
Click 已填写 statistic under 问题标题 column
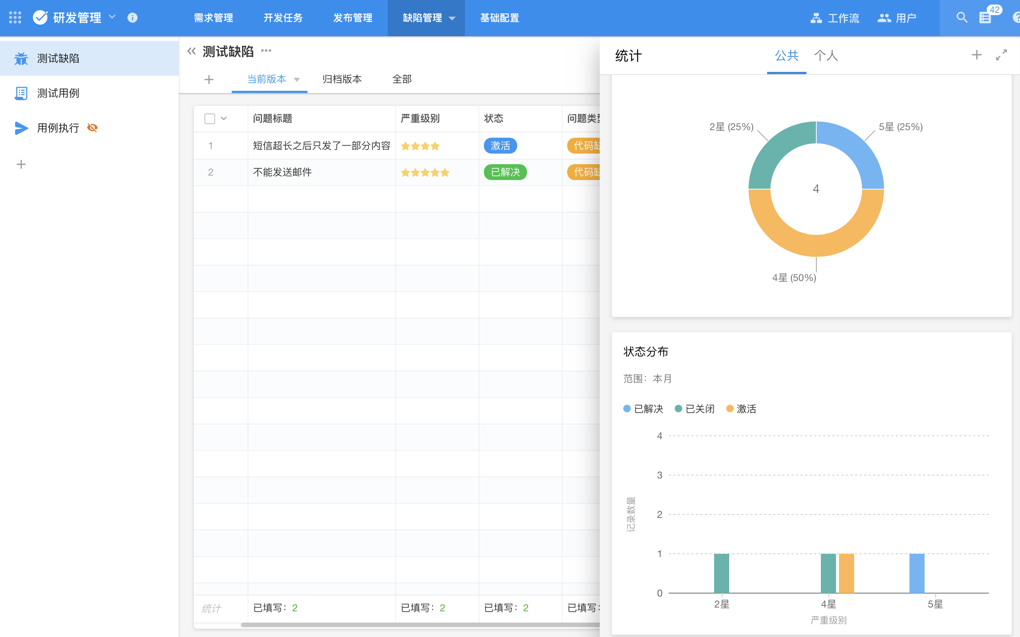tap(275, 608)
